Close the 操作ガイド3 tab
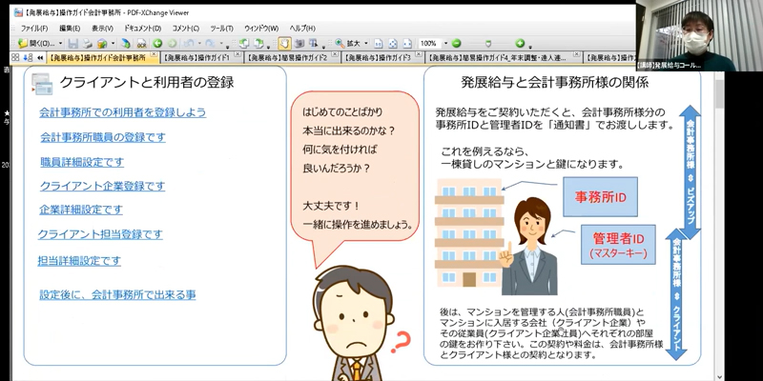Viewport: 763px width, 381px height. coord(418,54)
